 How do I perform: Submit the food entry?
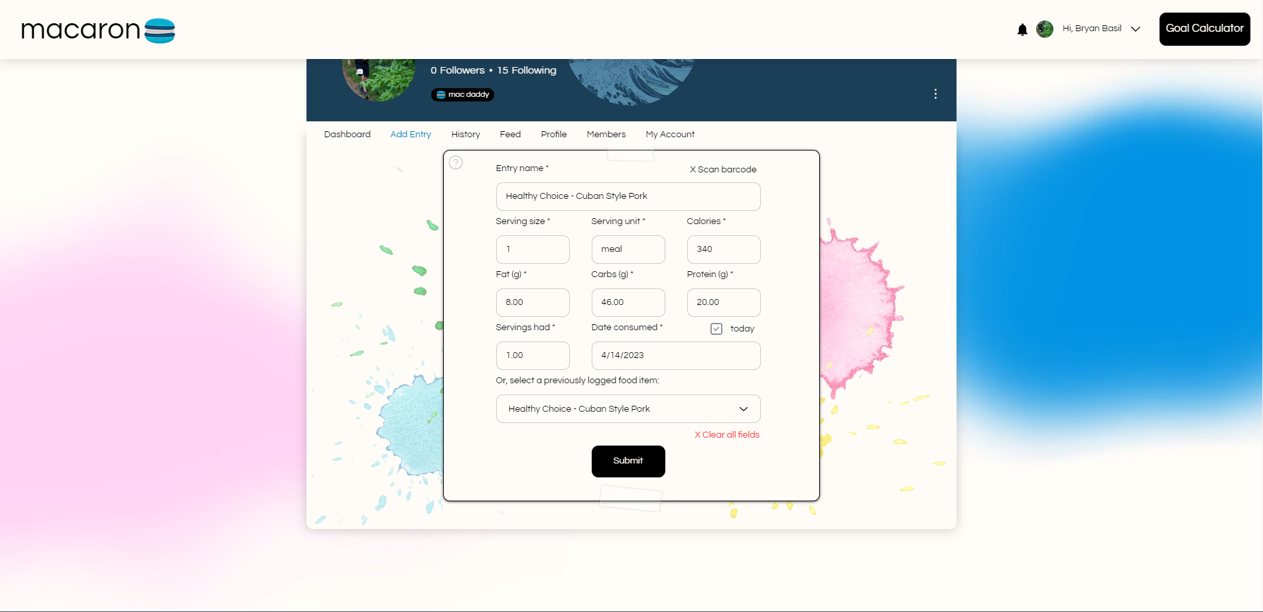tap(628, 461)
